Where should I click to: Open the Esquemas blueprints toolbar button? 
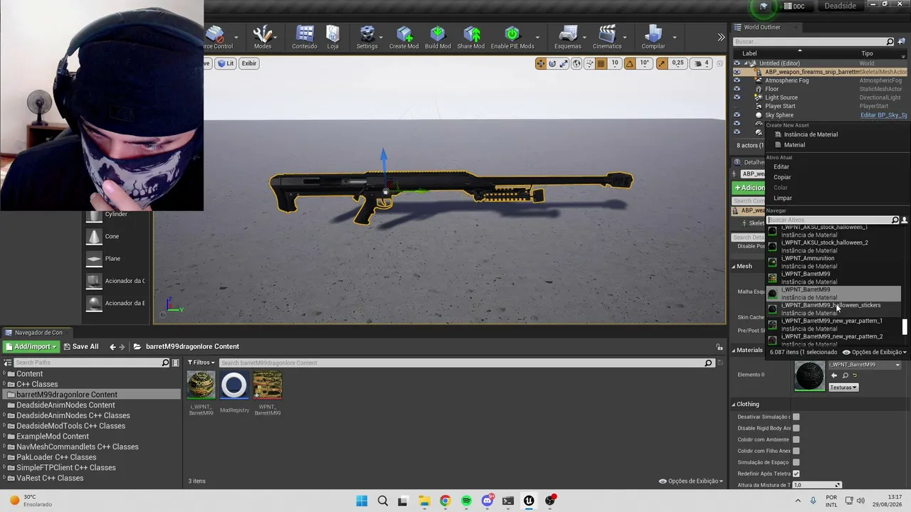568,37
